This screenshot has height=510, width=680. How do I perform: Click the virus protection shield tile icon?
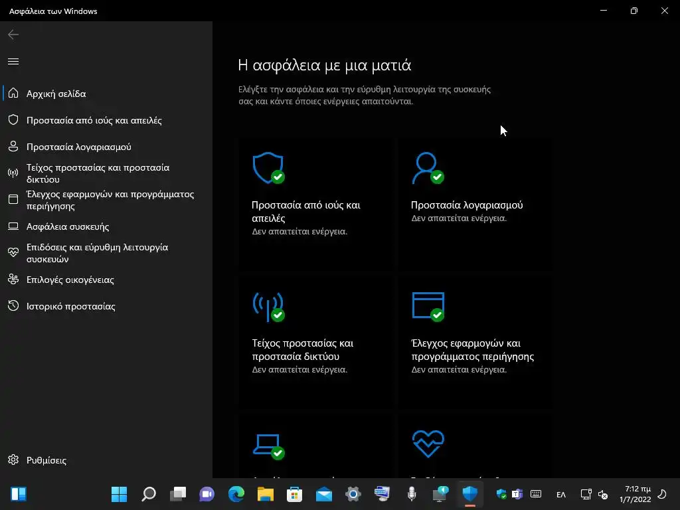coord(268,168)
